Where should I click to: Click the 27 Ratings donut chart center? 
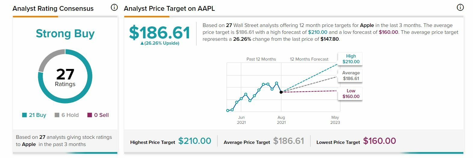(x=65, y=77)
